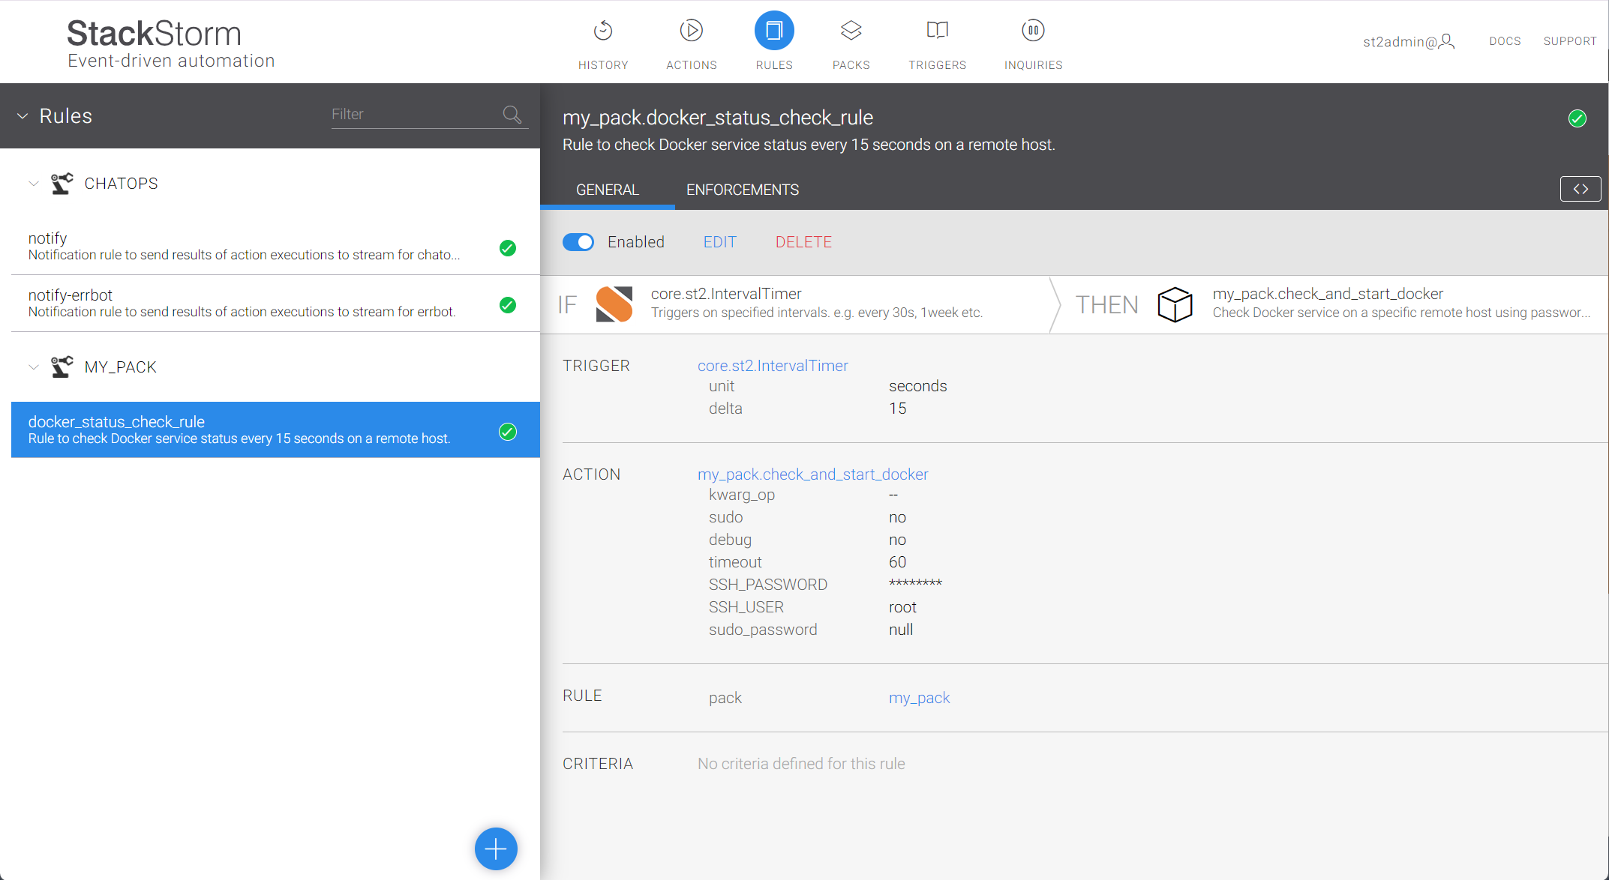Viewport: 1609px width, 880px height.
Task: Go to the PACKS menu label
Action: coord(851,65)
